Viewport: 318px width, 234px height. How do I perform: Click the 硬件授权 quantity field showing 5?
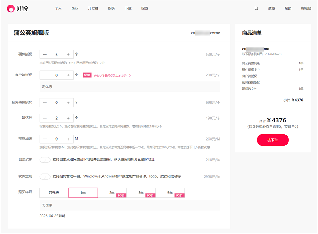coord(57,55)
